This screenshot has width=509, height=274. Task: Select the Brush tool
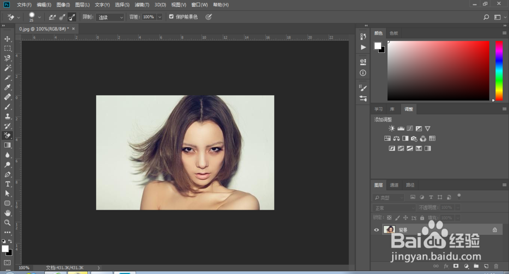click(8, 107)
